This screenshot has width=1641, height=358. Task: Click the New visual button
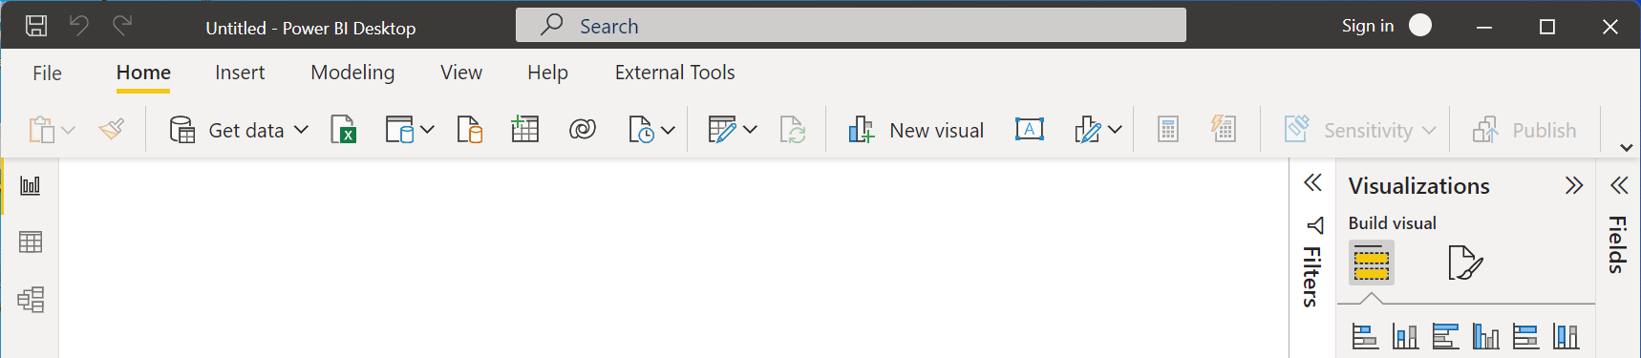coord(916,130)
